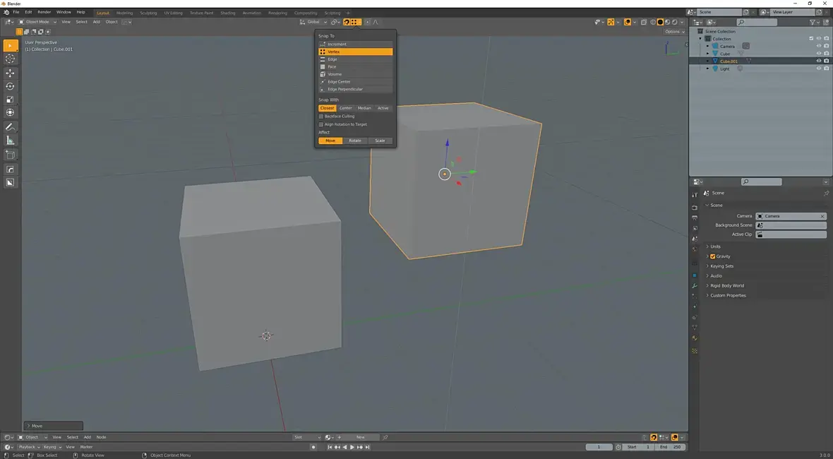Screen dimensions: 833x459
Task: Open the Object properties tab
Action: click(695, 275)
